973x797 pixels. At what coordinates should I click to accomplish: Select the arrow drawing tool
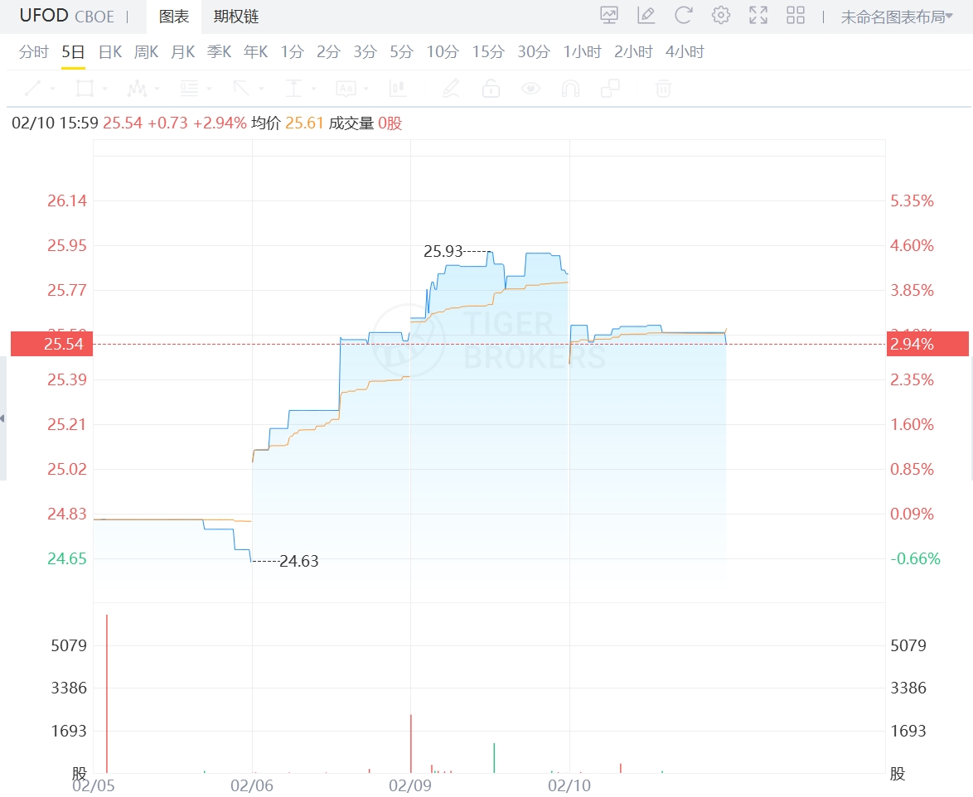[x=241, y=89]
